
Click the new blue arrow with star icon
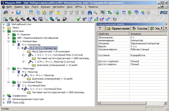click(x=108, y=19)
